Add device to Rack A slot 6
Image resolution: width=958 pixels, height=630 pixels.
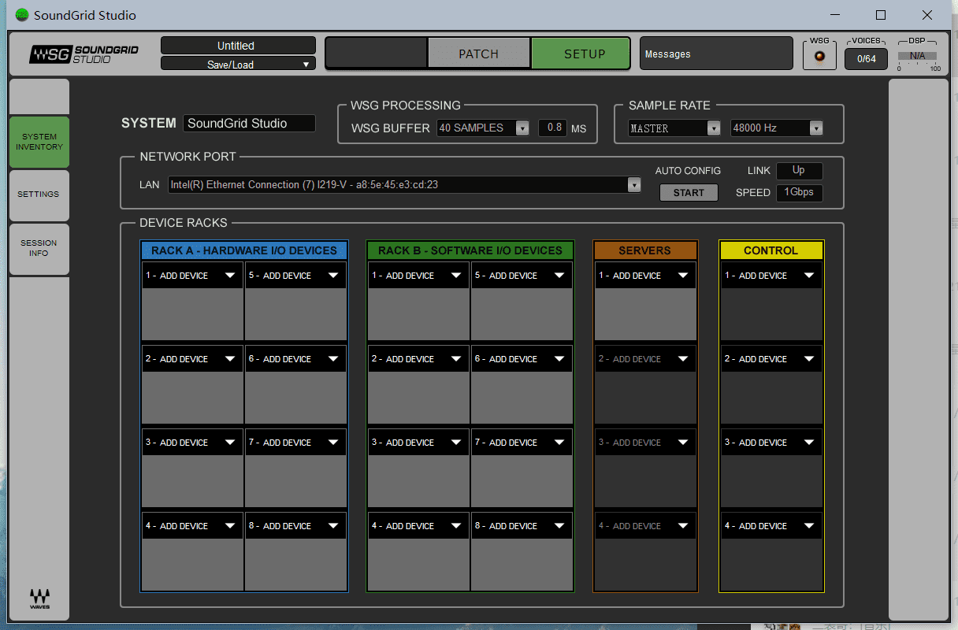295,359
